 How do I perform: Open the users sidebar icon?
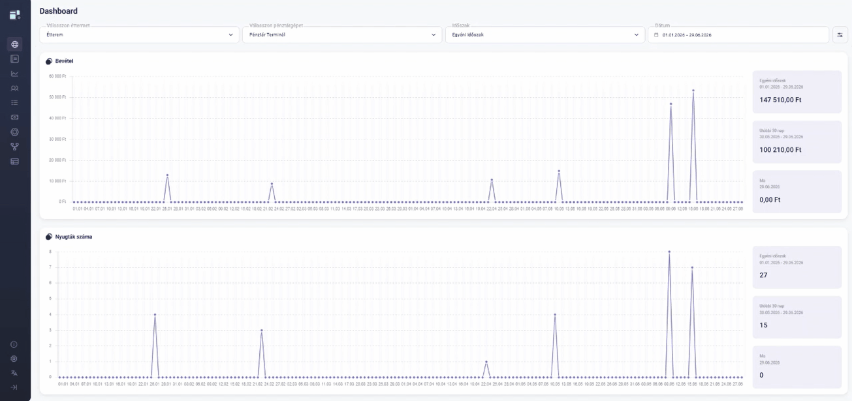pos(14,88)
